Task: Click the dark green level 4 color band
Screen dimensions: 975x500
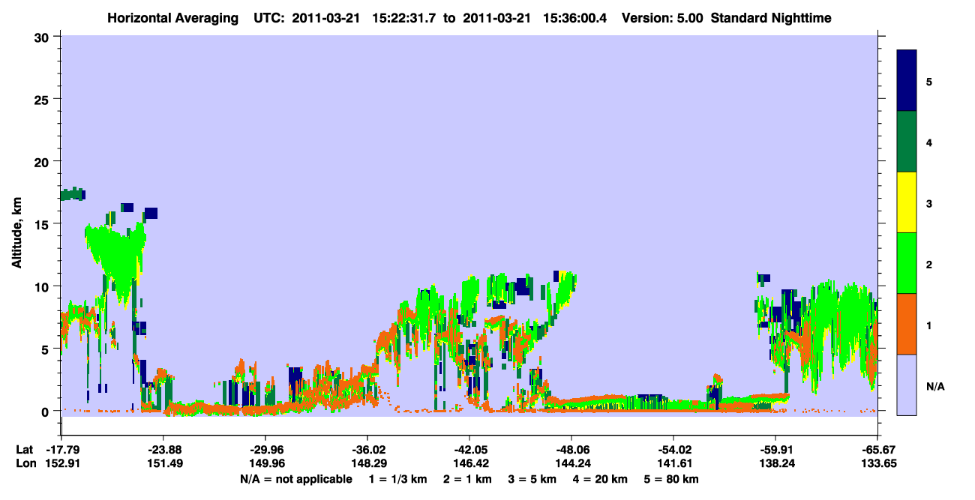Action: click(x=907, y=142)
